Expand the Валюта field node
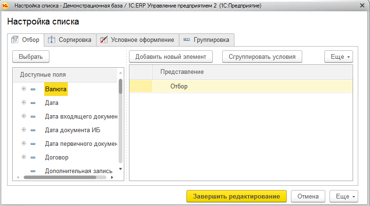The height and width of the screenshot is (206, 370). point(24,89)
